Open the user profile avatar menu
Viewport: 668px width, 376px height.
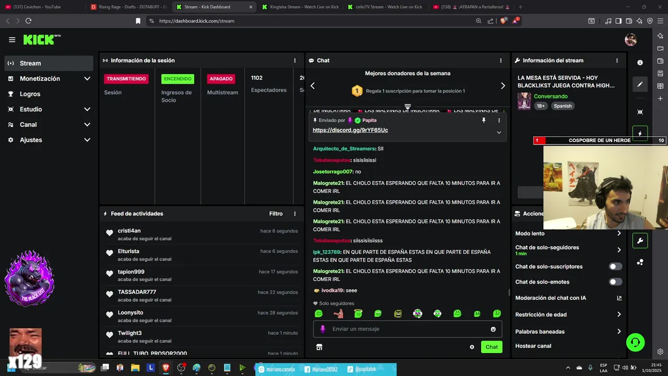[x=631, y=40]
